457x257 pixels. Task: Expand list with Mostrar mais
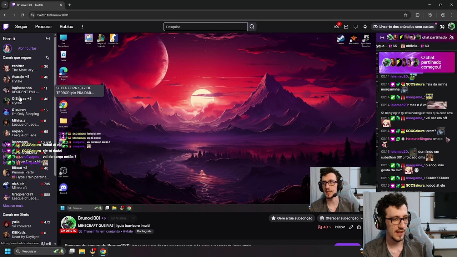point(13,206)
